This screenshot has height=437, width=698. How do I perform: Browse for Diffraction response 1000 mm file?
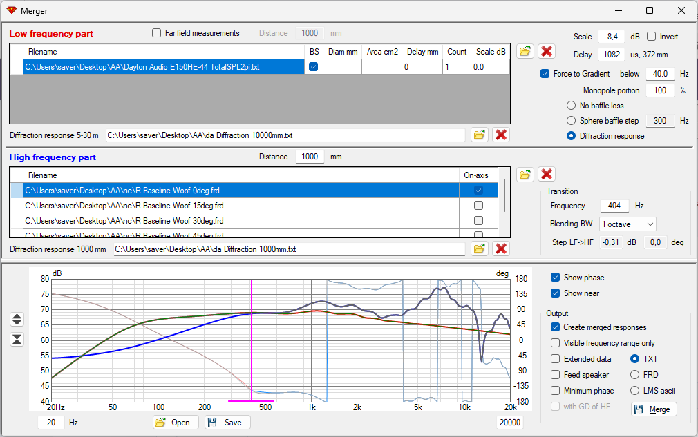[x=479, y=249]
